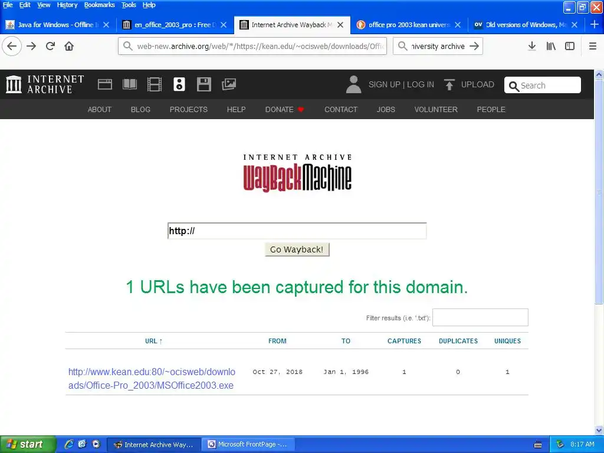This screenshot has width=604, height=453.
Task: Click the Internet Archive Search box
Action: point(543,85)
